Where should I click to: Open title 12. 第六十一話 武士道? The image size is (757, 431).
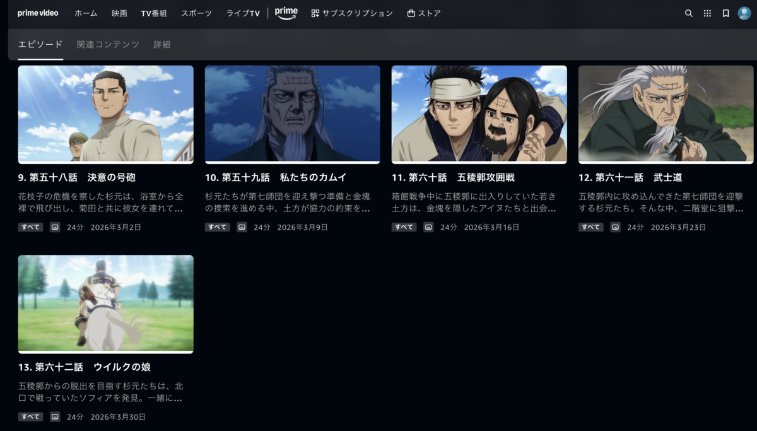[630, 177]
